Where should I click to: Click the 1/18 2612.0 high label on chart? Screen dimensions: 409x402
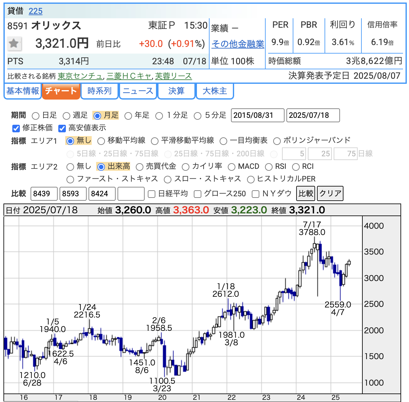(226, 290)
